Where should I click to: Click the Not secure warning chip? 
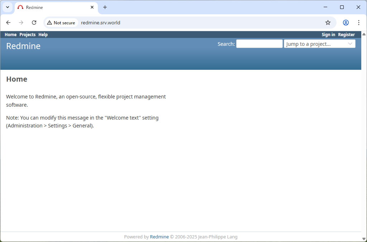click(x=61, y=23)
